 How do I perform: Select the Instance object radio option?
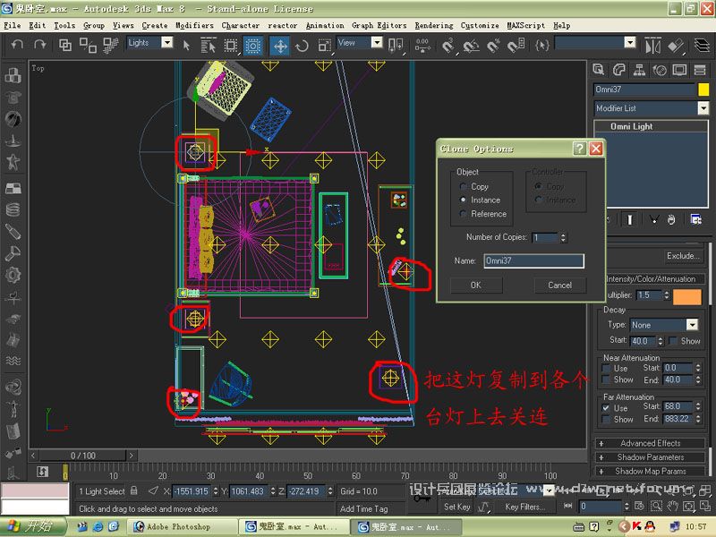pyautogui.click(x=463, y=200)
